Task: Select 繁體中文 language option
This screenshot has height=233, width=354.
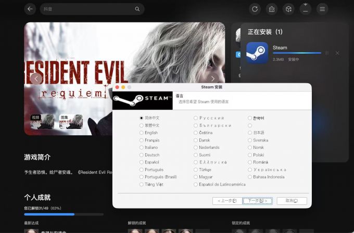Action: pos(149,125)
